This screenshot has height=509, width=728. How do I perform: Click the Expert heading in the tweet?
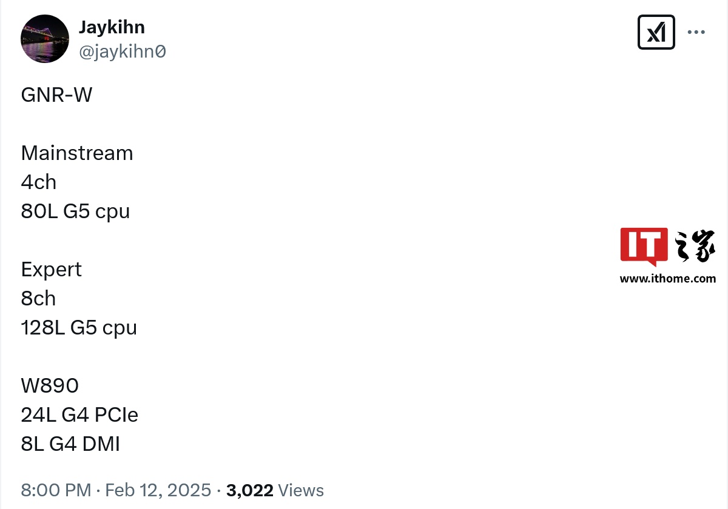pos(52,270)
